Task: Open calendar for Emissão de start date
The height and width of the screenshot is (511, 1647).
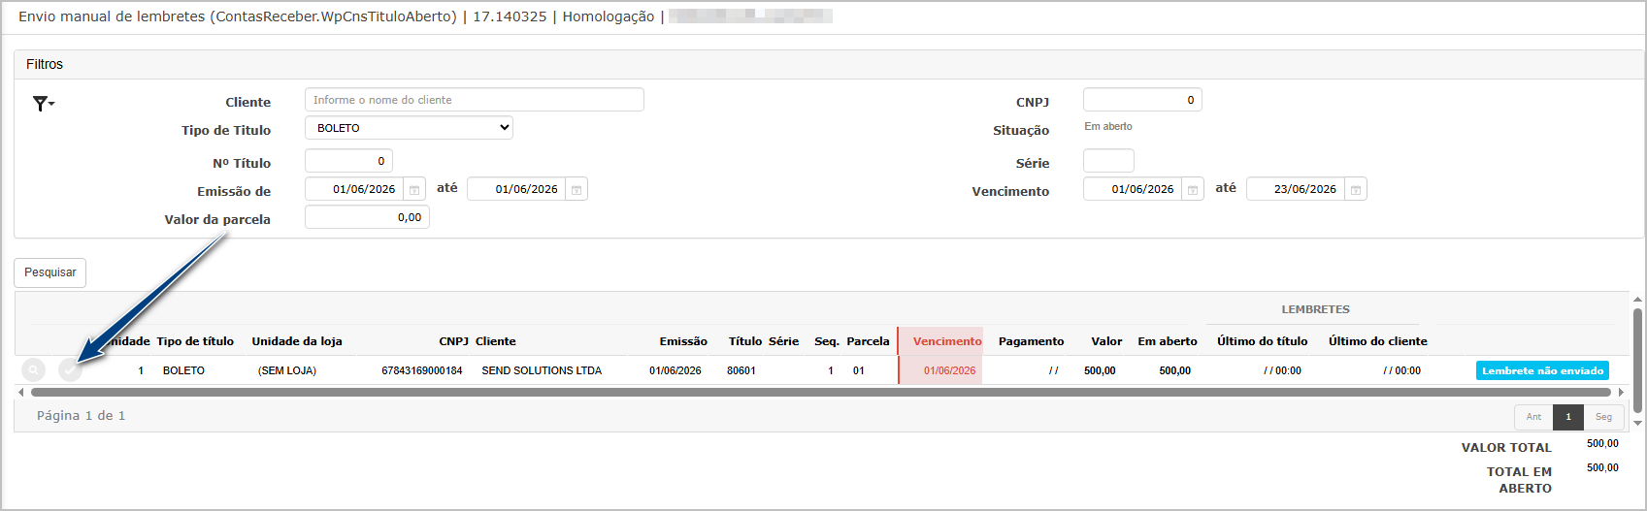Action: tap(414, 189)
